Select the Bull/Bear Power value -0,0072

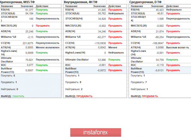(101, 70)
